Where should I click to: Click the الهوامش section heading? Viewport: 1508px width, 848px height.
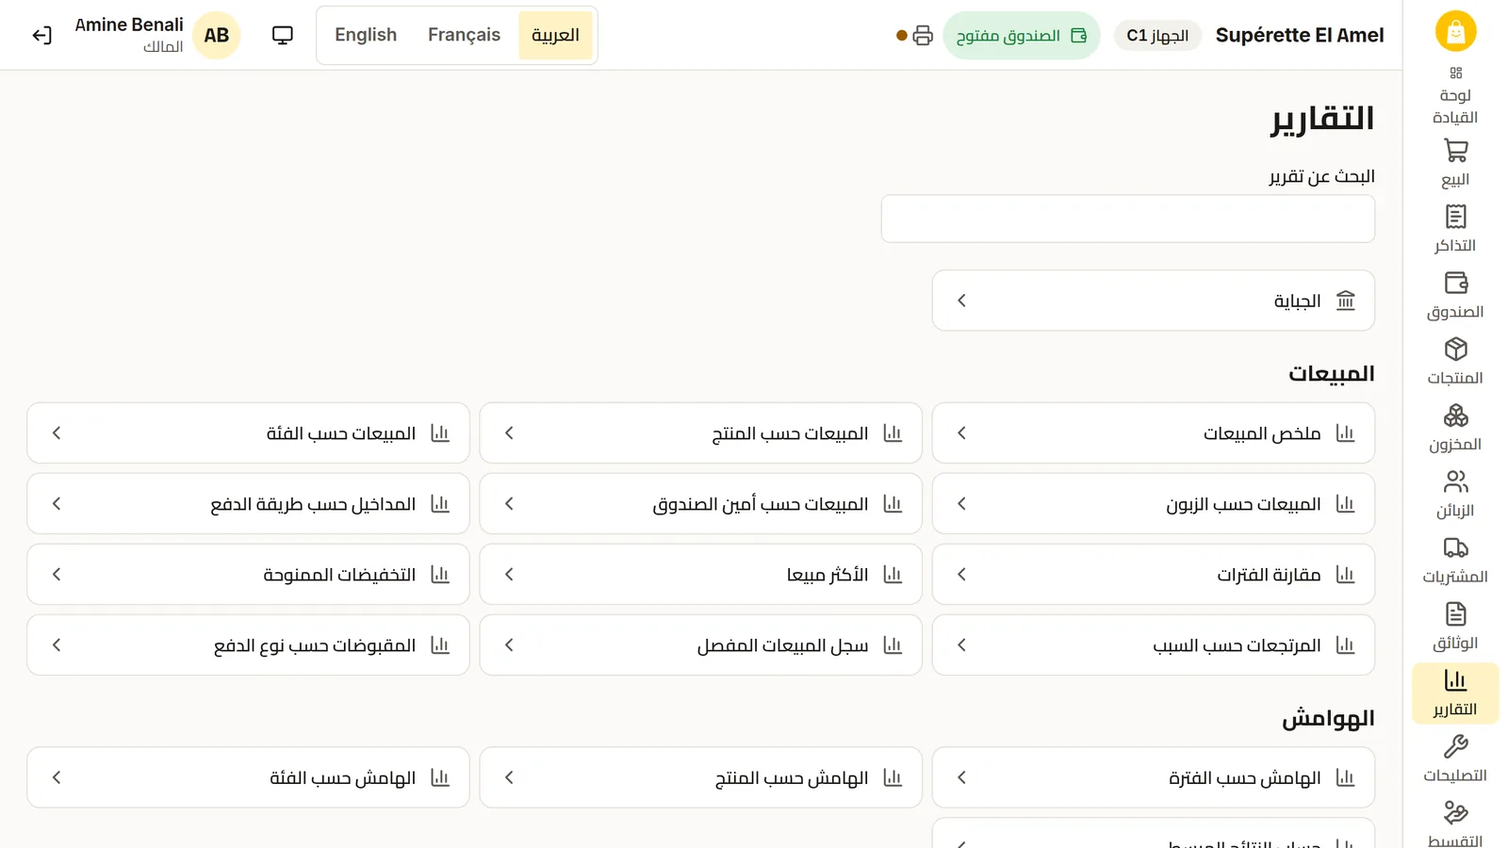pyautogui.click(x=1328, y=719)
